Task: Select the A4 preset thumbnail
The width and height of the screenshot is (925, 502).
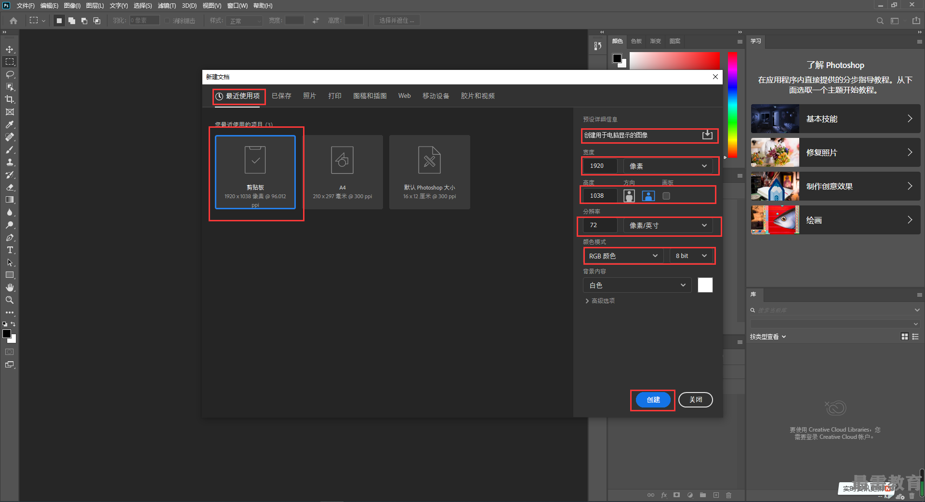Action: click(343, 172)
